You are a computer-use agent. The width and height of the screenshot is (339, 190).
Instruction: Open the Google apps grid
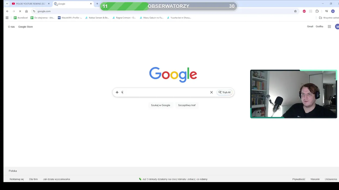(x=329, y=26)
